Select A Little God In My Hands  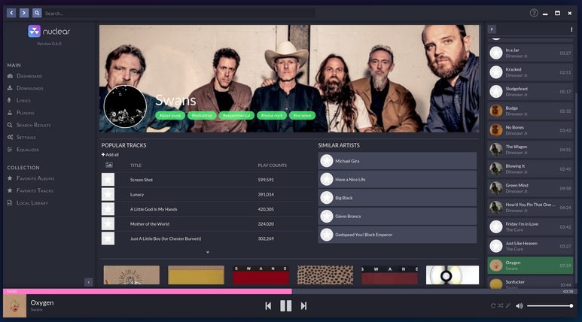point(207,209)
